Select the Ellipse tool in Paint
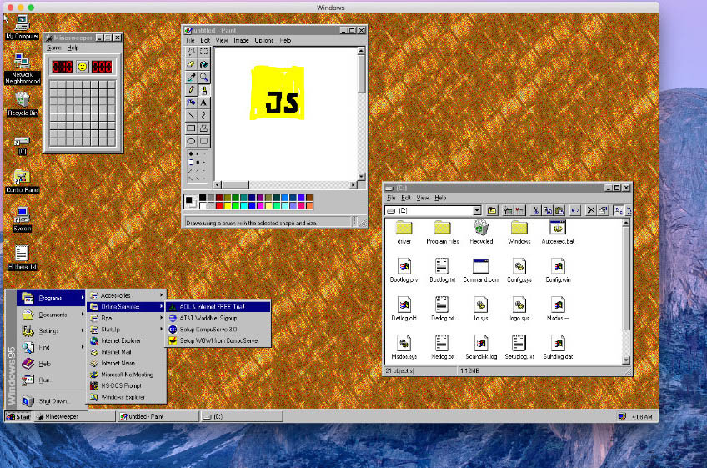Image resolution: width=707 pixels, height=468 pixels. pyautogui.click(x=191, y=141)
